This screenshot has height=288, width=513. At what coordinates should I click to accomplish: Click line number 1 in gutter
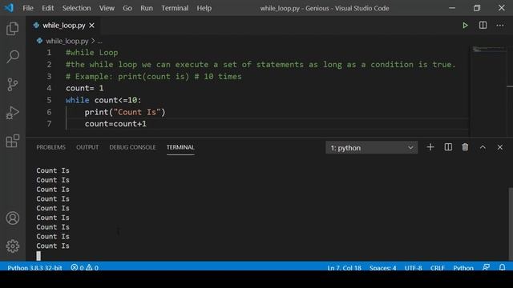point(49,53)
